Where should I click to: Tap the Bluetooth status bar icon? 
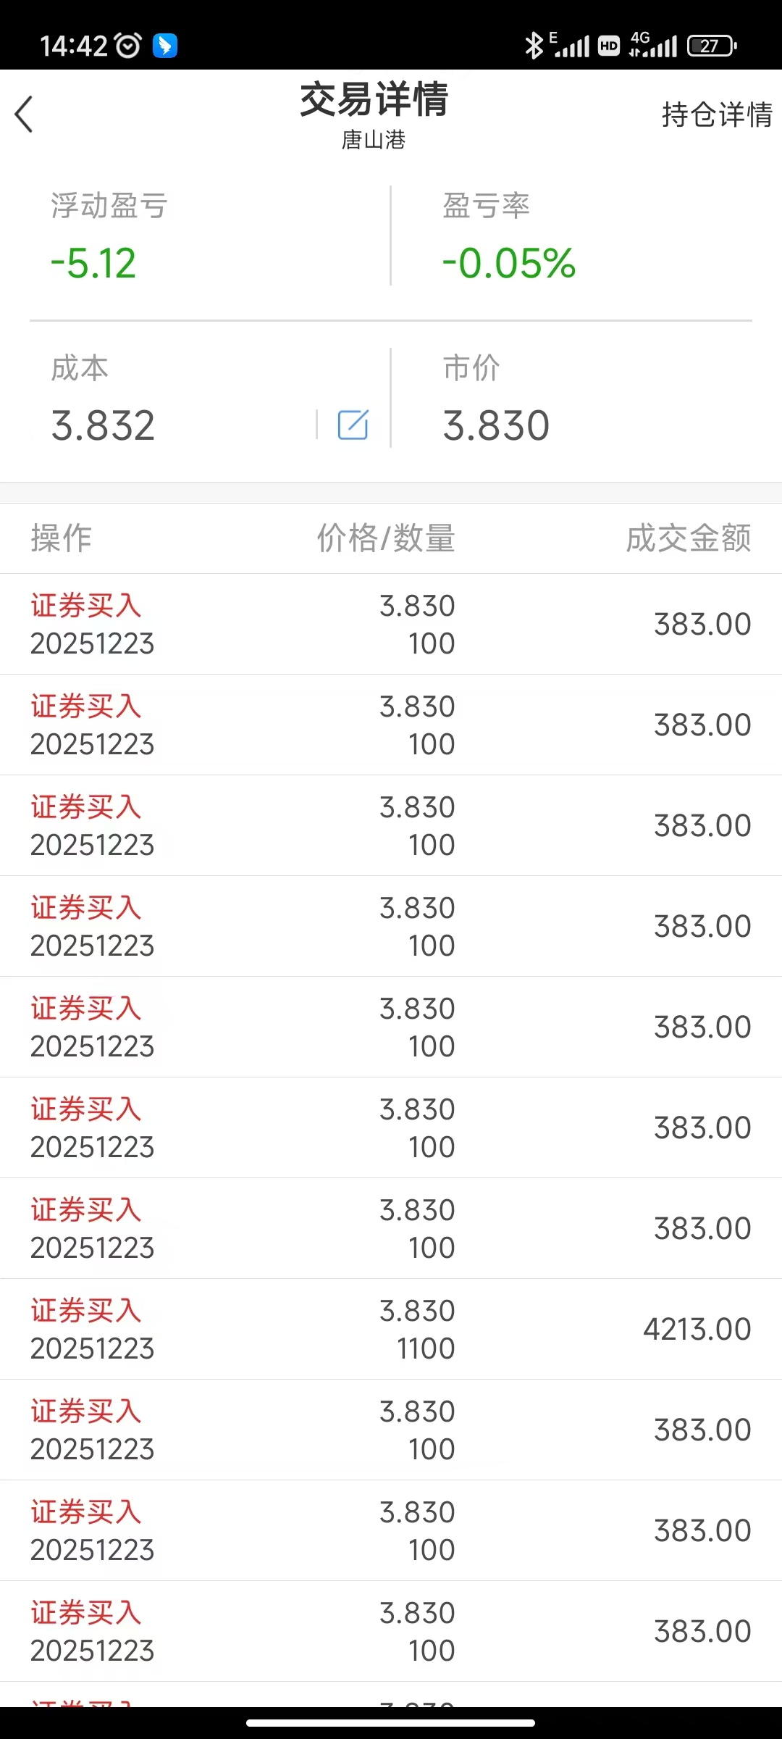534,46
